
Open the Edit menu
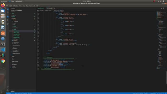pos(11,6)
